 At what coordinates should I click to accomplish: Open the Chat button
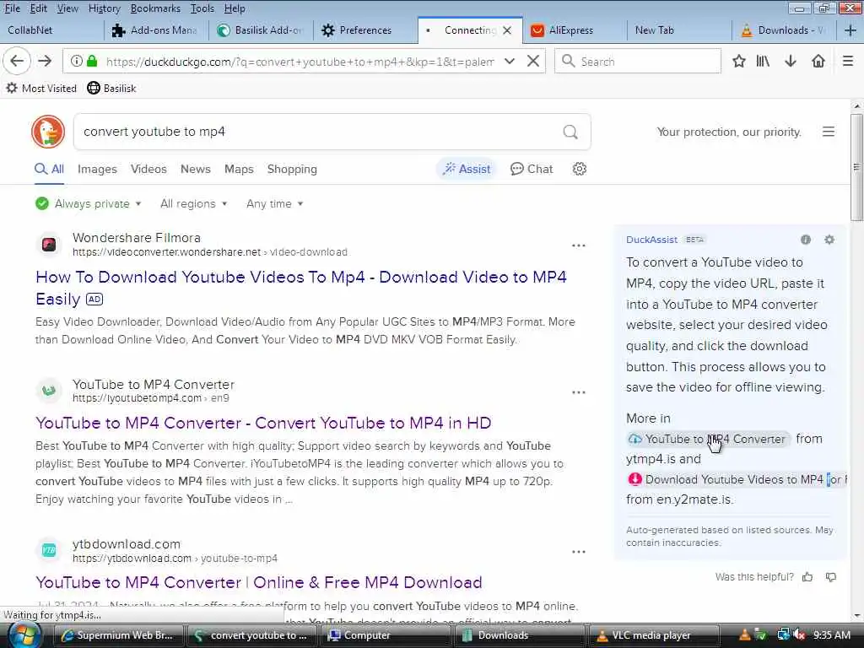click(532, 169)
